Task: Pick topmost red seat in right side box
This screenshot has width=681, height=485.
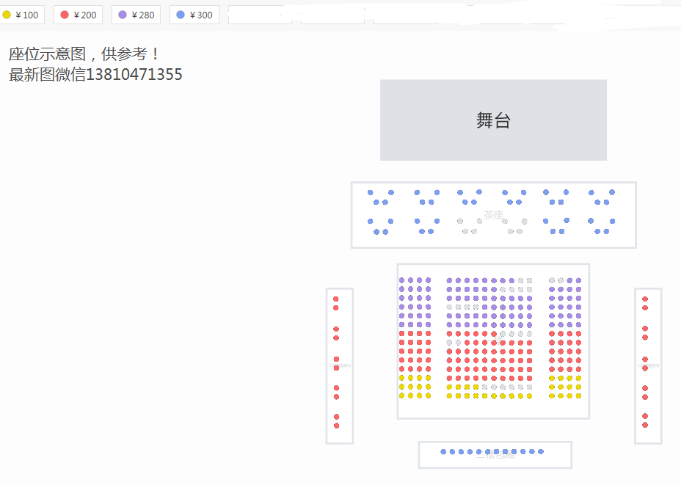Action: click(645, 299)
